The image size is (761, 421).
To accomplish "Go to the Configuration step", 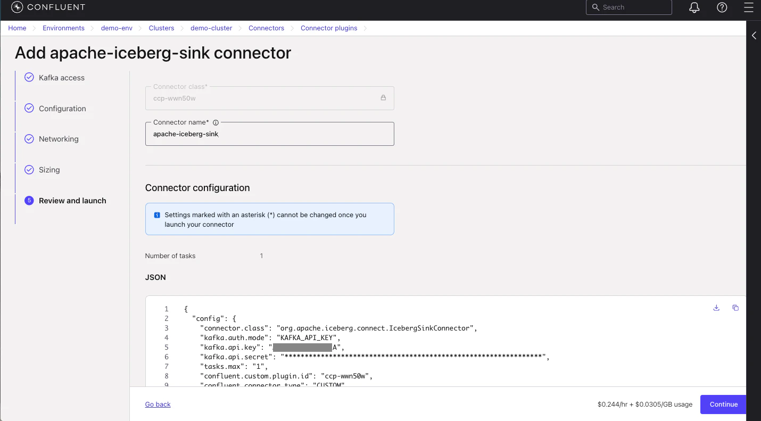I will click(x=62, y=109).
